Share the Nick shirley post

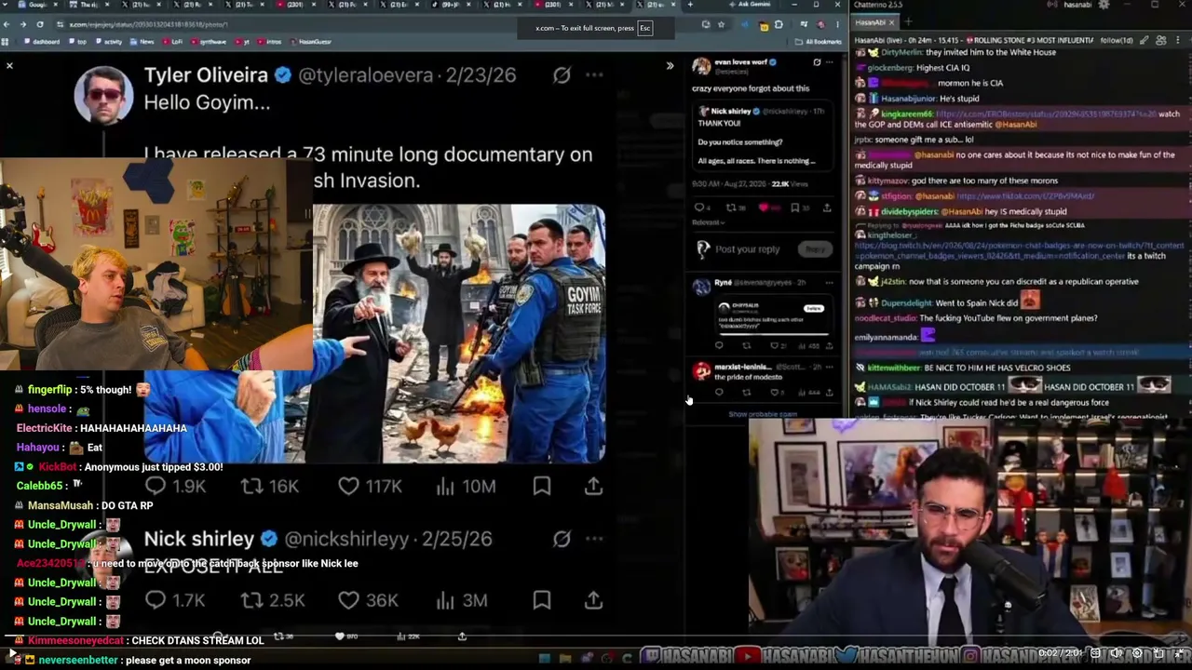point(593,600)
